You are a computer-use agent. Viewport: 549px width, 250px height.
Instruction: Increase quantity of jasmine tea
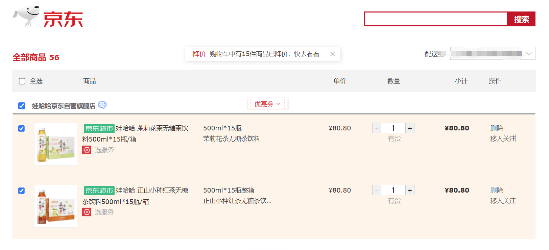click(410, 128)
